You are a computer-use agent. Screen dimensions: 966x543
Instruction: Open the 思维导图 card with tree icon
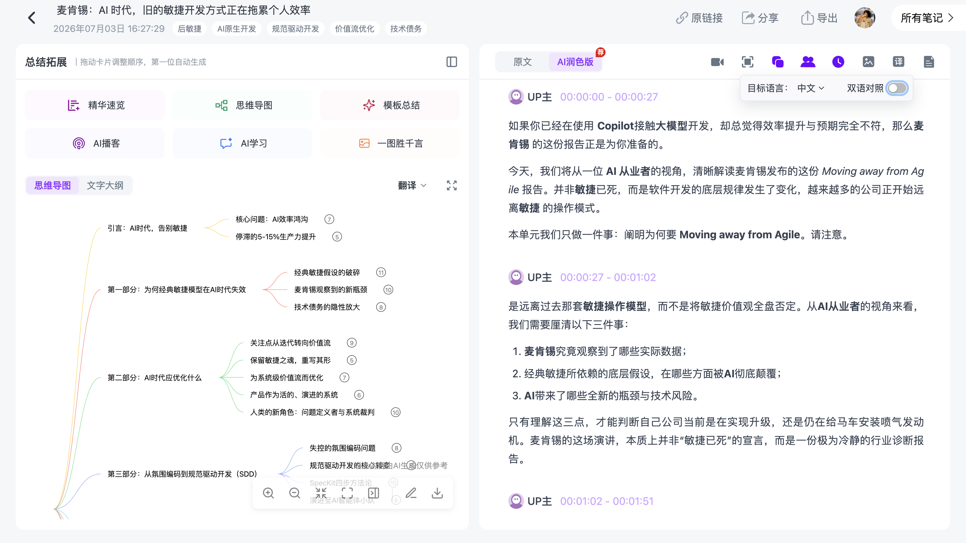click(242, 105)
